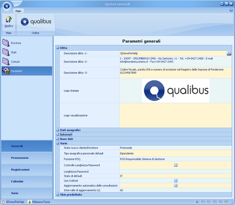Screen dimensions: 235x205
Task: Select the Parametri gear icon
Action: tap(6, 71)
